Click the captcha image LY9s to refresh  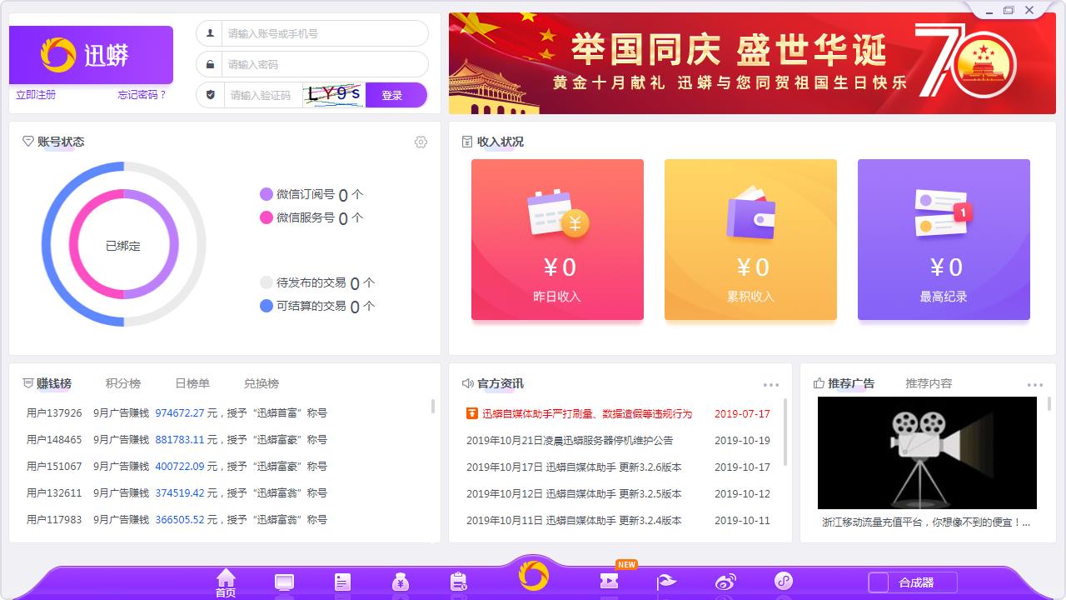(334, 95)
